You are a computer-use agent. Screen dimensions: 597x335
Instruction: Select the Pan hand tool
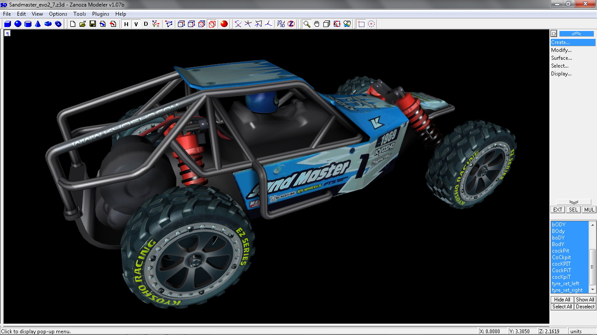(316, 24)
